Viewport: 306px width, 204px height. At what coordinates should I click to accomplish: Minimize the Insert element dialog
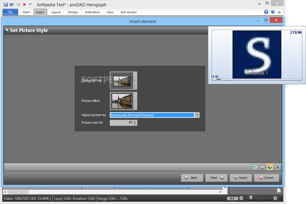(258, 21)
